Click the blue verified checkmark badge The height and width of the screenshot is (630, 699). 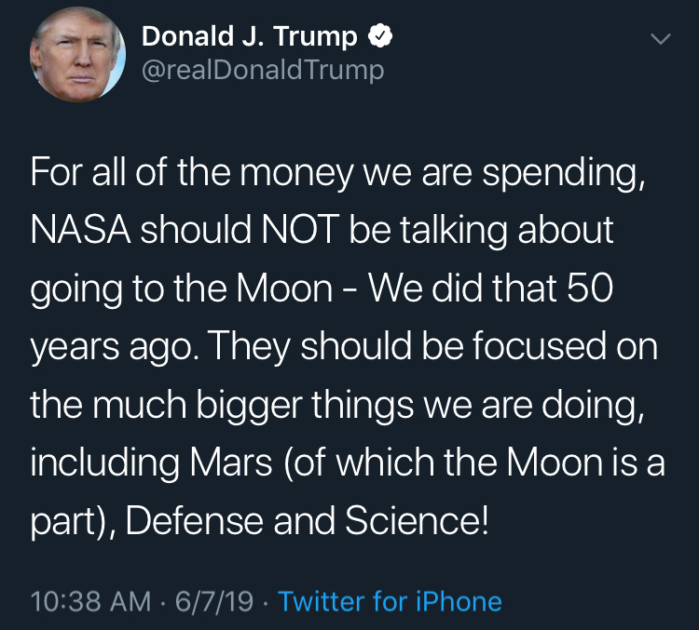coord(379,38)
